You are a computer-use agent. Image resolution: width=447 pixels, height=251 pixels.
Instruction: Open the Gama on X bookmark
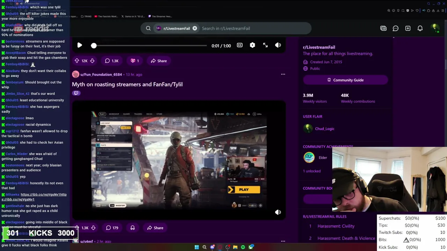tap(133, 16)
